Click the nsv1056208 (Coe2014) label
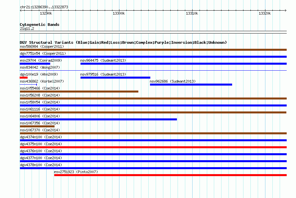The width and height of the screenshot is (296, 198). click(40, 95)
